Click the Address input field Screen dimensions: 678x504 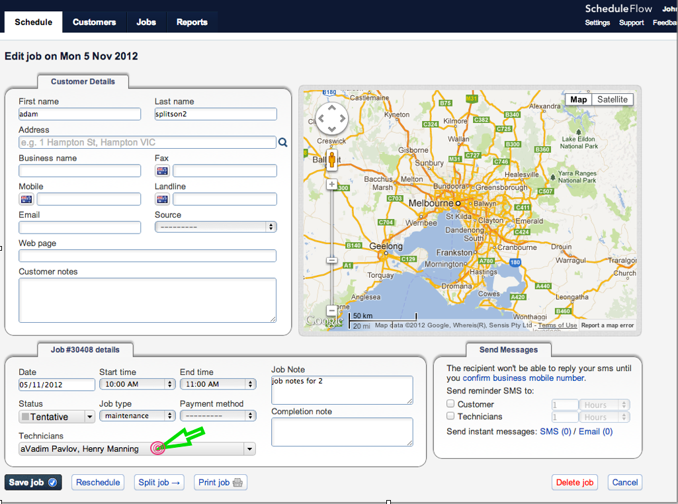(x=148, y=142)
